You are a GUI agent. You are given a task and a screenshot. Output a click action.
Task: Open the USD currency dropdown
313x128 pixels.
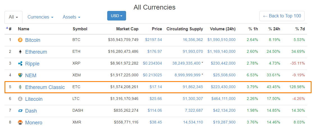pyautogui.click(x=116, y=16)
